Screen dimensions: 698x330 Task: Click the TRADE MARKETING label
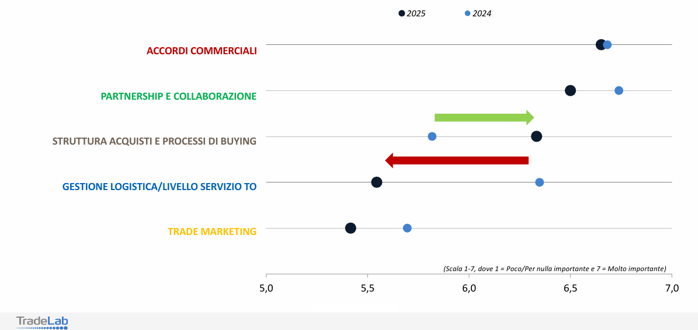coord(212,231)
